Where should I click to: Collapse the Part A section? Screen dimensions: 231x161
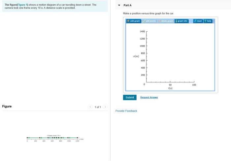tap(119, 5)
